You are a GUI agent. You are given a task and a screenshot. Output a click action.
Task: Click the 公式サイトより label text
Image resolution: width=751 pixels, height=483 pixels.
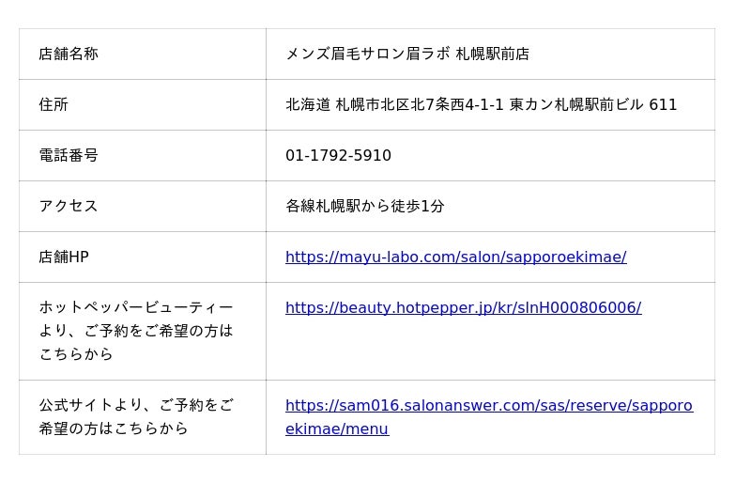coord(136,405)
